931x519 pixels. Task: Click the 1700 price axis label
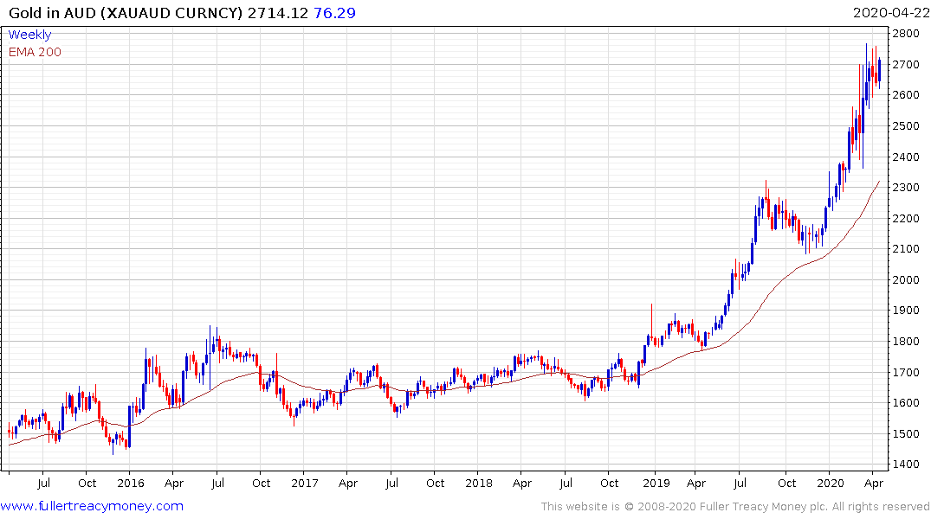[906, 373]
